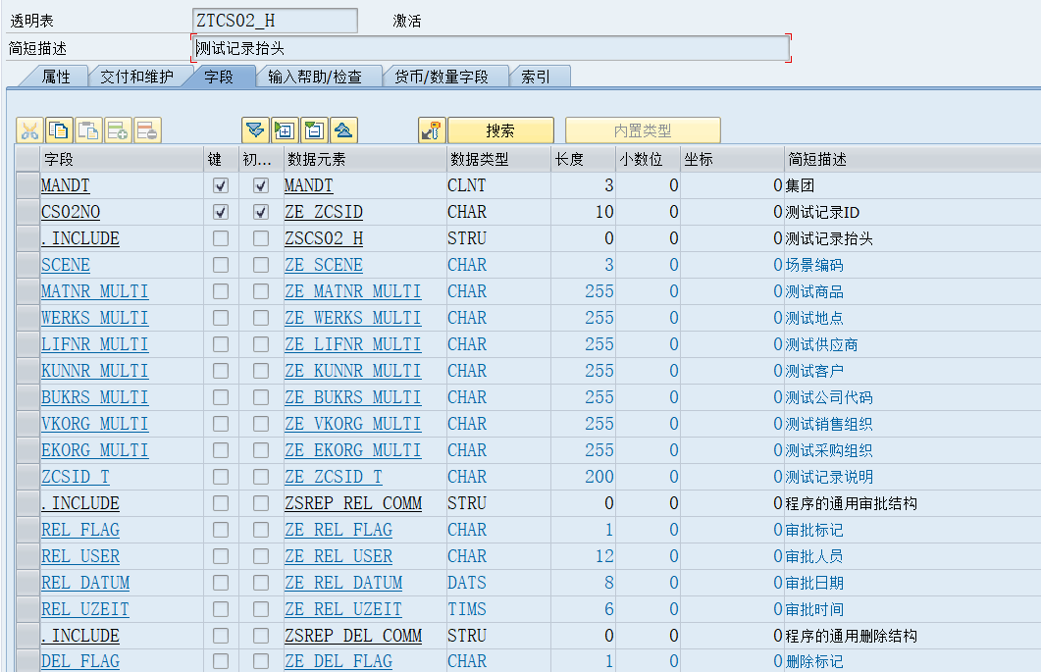
Task: Click the SCENE field name
Action: pyautogui.click(x=65, y=265)
